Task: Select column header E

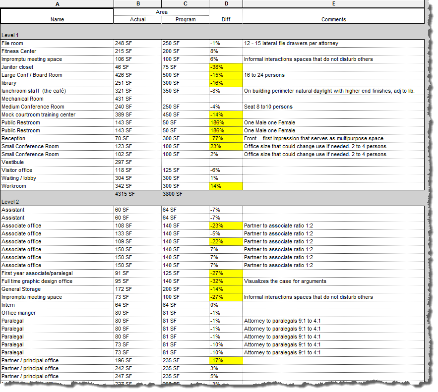Action: click(x=333, y=4)
